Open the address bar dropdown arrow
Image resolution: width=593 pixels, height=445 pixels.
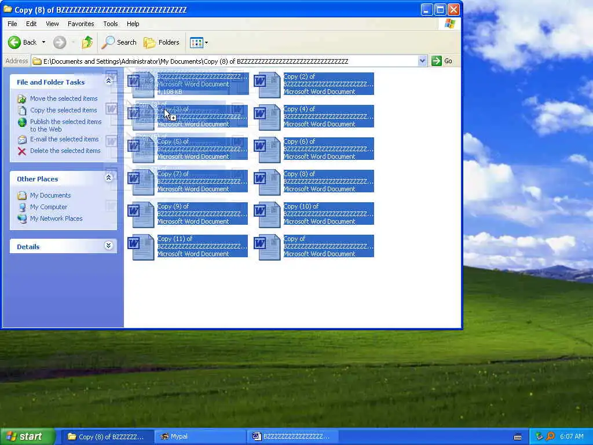click(x=422, y=61)
